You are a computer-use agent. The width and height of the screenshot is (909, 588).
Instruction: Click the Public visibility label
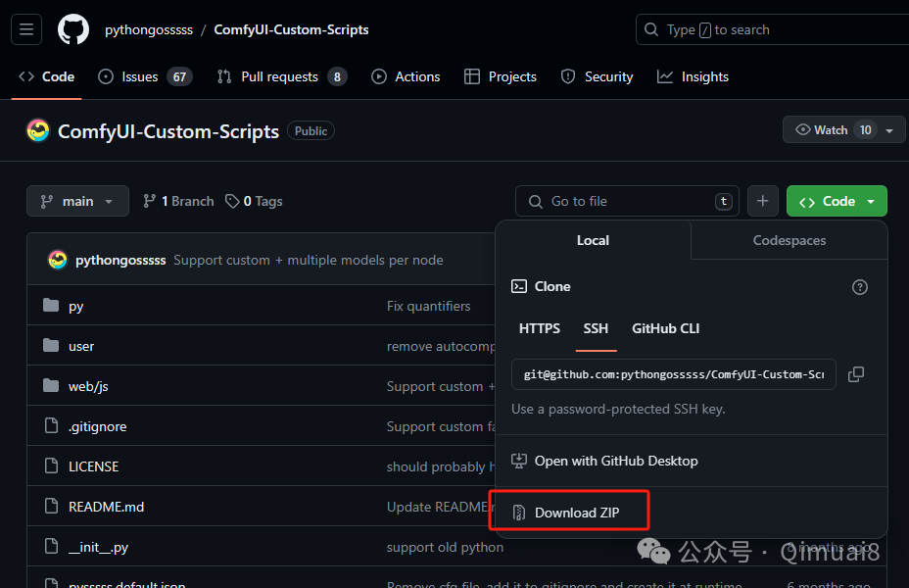tap(311, 131)
